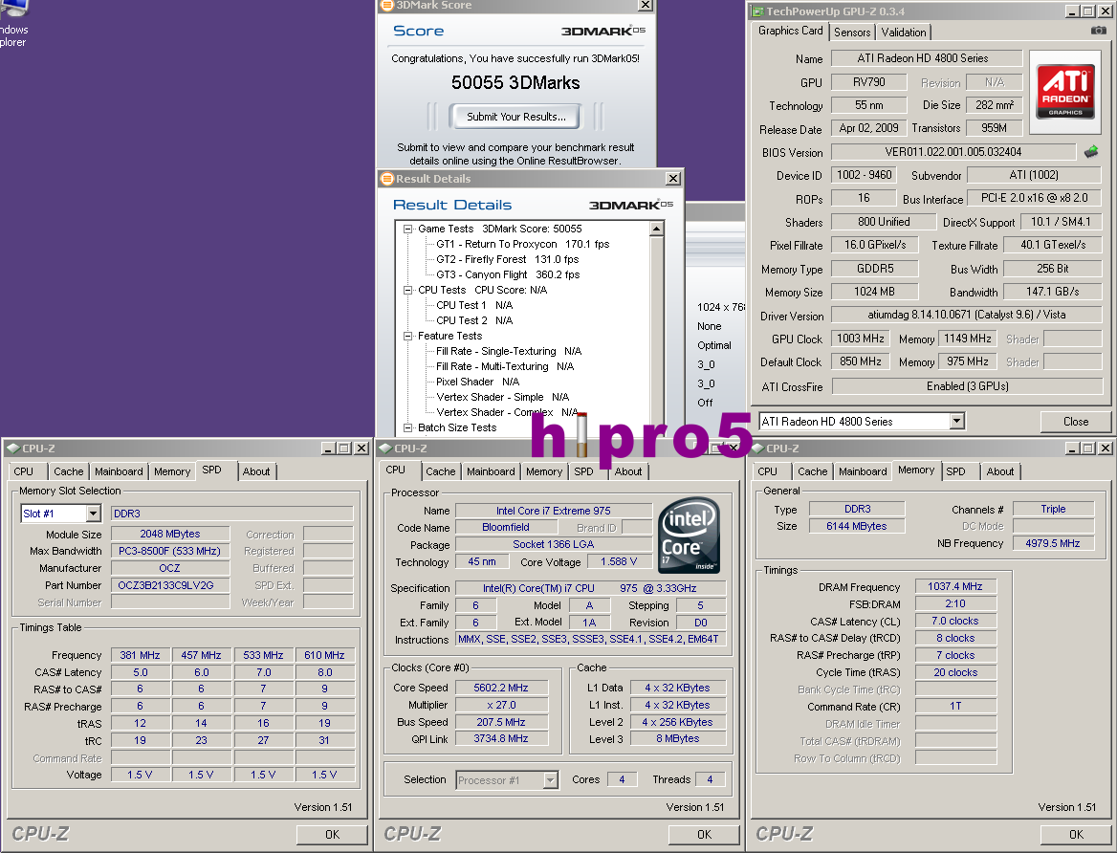The image size is (1117, 853).
Task: Collapse the Batch Size Tests node
Action: click(408, 427)
